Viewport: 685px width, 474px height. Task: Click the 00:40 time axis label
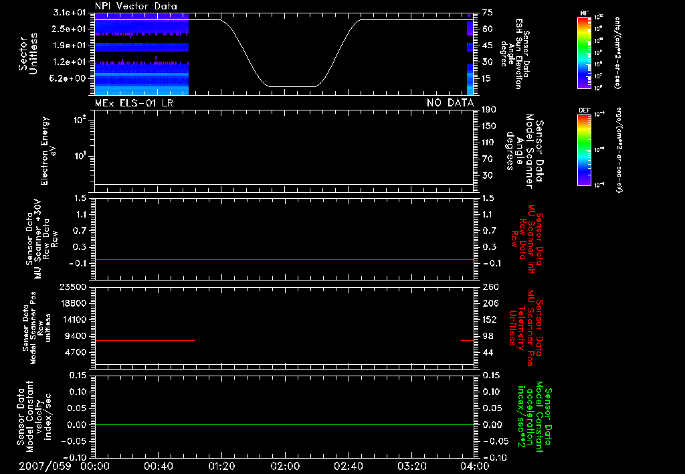tap(158, 466)
